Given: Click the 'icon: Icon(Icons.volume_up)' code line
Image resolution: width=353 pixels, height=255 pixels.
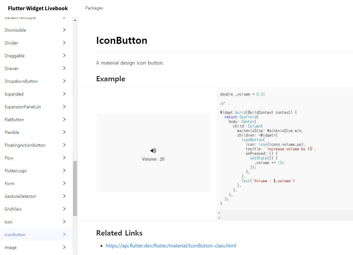Looking at the screenshot, I should tap(276, 145).
